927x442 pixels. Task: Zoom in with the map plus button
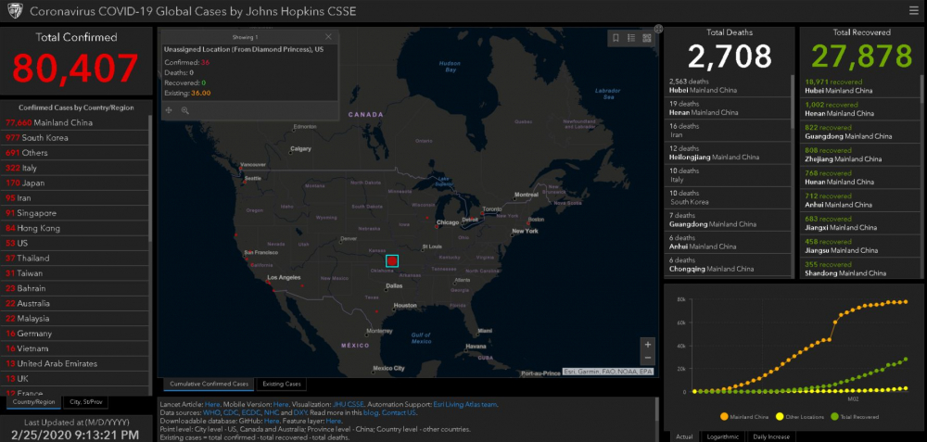pyautogui.click(x=648, y=345)
